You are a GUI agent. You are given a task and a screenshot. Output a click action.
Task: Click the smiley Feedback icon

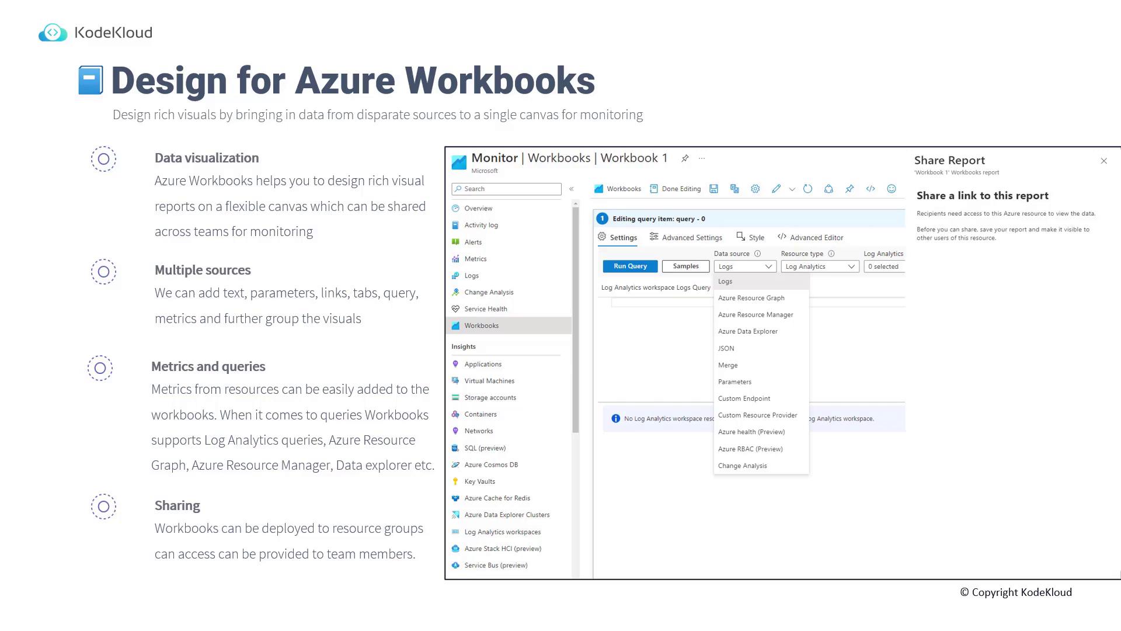tap(892, 189)
